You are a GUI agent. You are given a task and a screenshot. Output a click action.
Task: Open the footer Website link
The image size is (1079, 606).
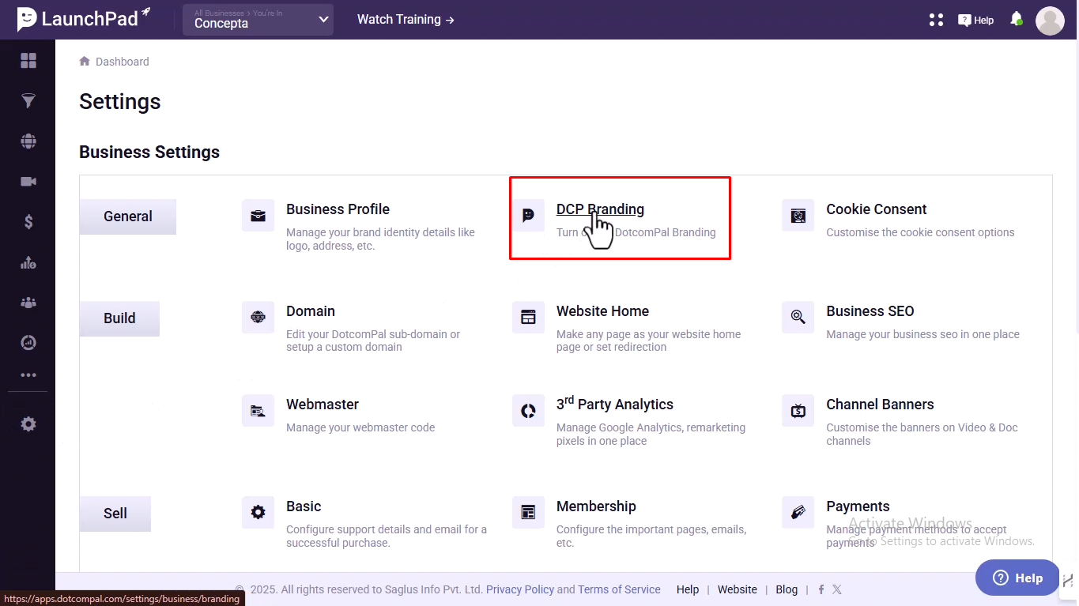738,589
